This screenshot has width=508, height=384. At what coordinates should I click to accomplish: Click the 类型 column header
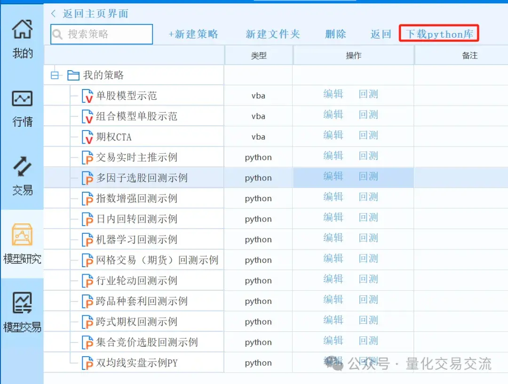[259, 56]
